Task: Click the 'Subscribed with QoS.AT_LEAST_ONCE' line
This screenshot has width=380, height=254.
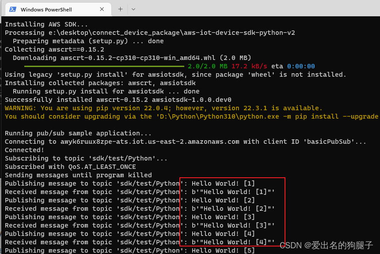Action: [x=70, y=167]
